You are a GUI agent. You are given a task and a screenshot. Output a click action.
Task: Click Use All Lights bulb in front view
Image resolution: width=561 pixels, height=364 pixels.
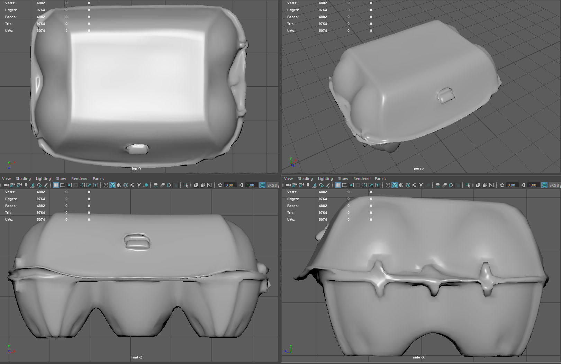coord(139,185)
